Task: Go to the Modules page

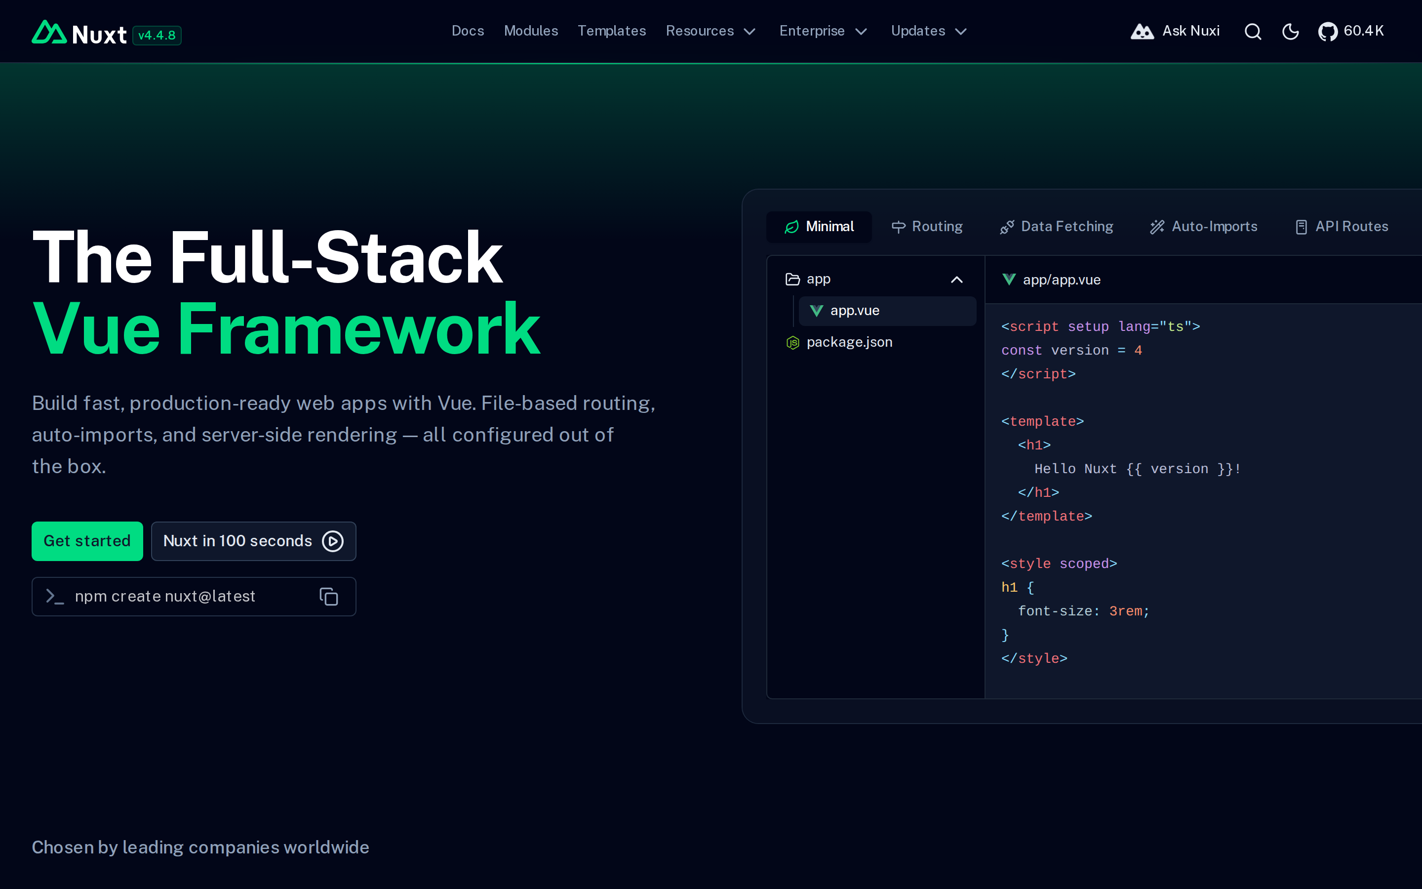Action: 531,31
